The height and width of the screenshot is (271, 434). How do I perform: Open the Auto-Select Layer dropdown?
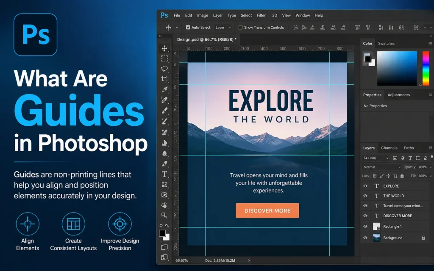(x=223, y=28)
